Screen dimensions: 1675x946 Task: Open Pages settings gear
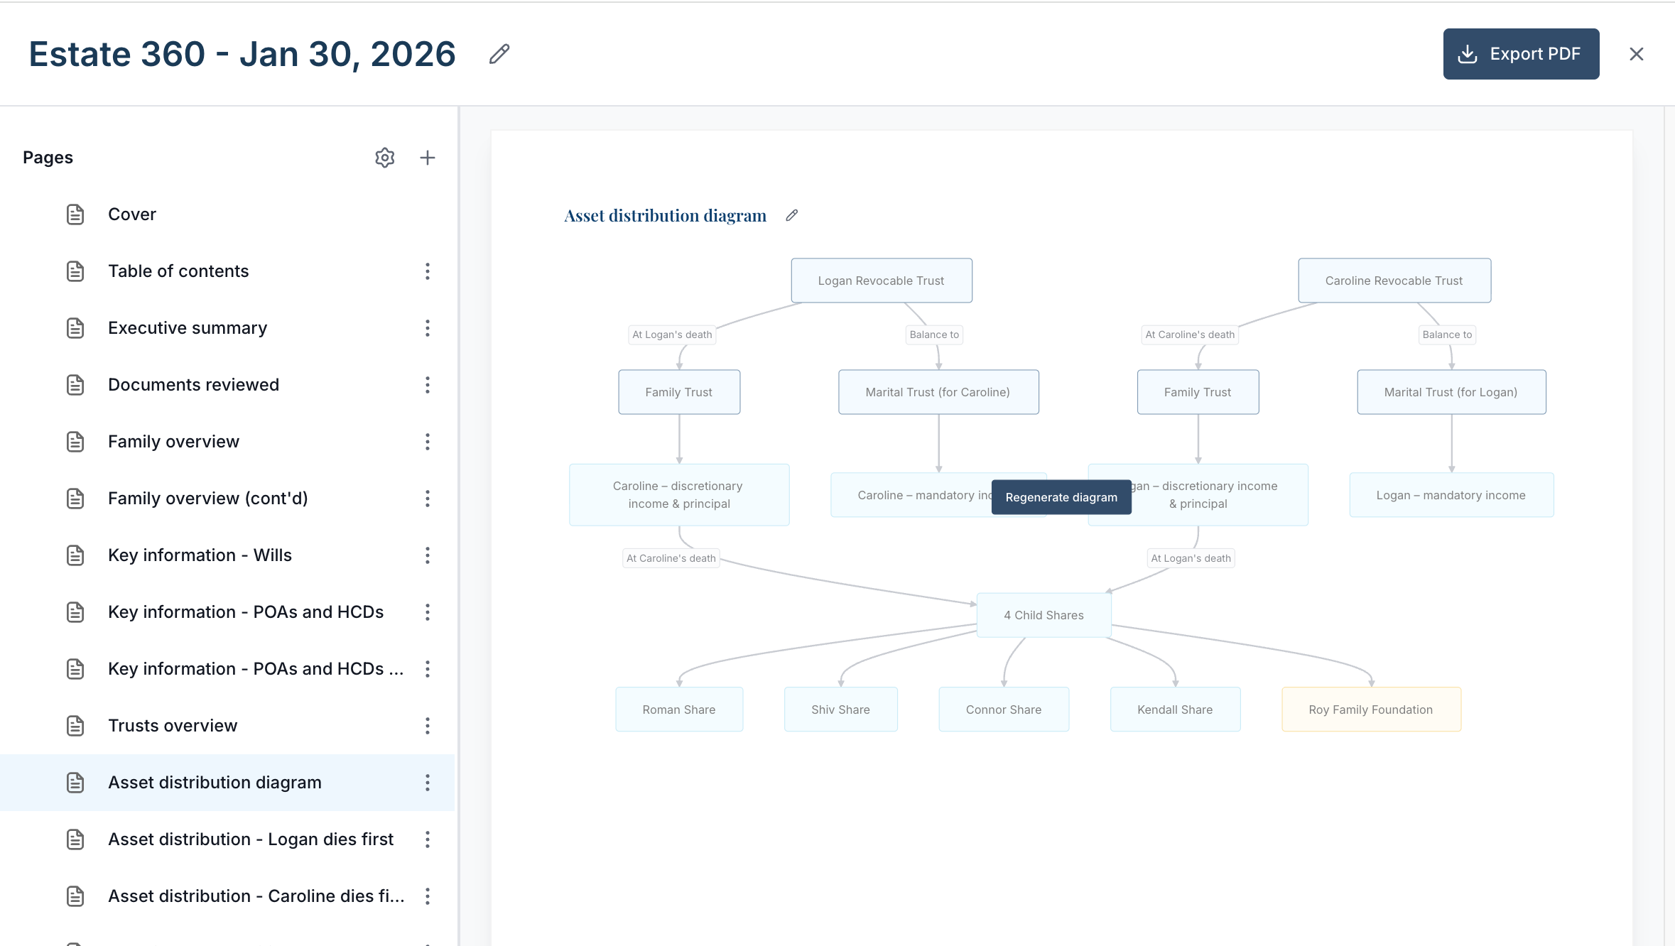pyautogui.click(x=384, y=158)
